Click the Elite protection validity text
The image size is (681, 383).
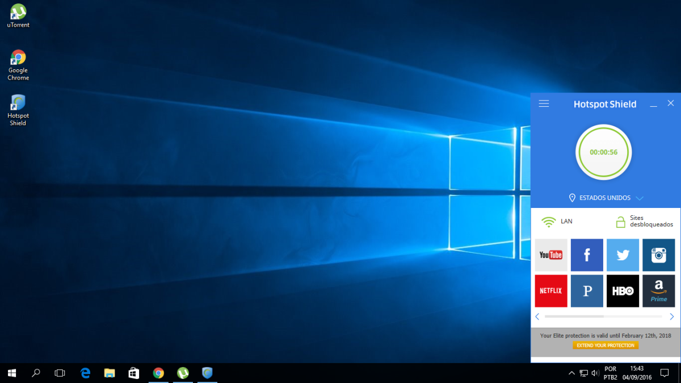pyautogui.click(x=606, y=336)
